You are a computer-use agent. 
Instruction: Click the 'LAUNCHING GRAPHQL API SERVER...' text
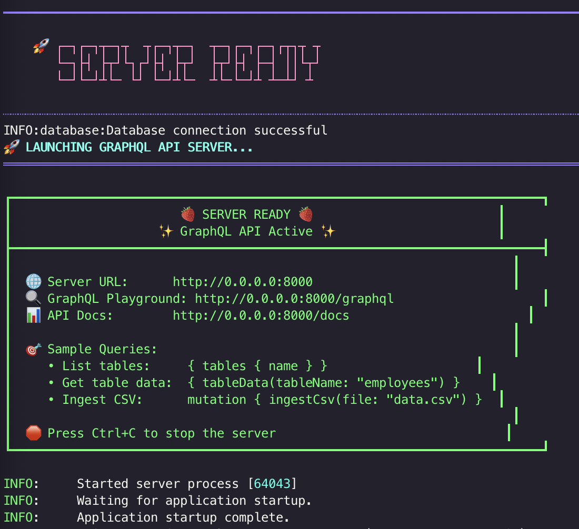[x=139, y=147]
